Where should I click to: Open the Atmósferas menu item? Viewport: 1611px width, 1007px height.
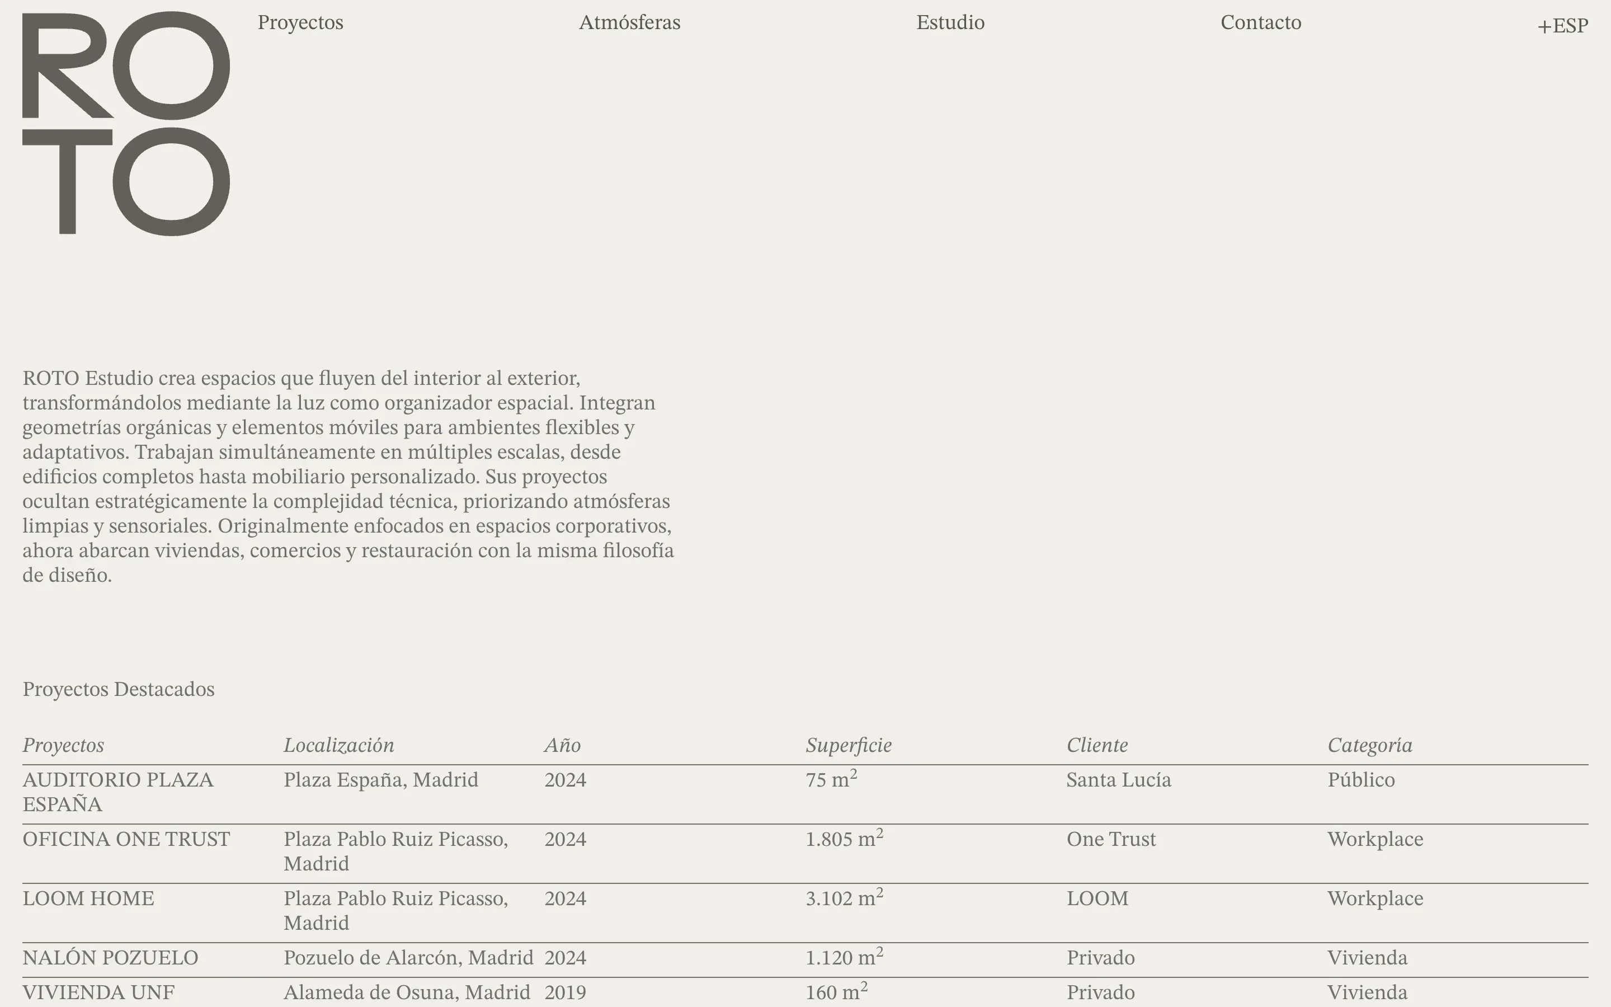point(630,22)
